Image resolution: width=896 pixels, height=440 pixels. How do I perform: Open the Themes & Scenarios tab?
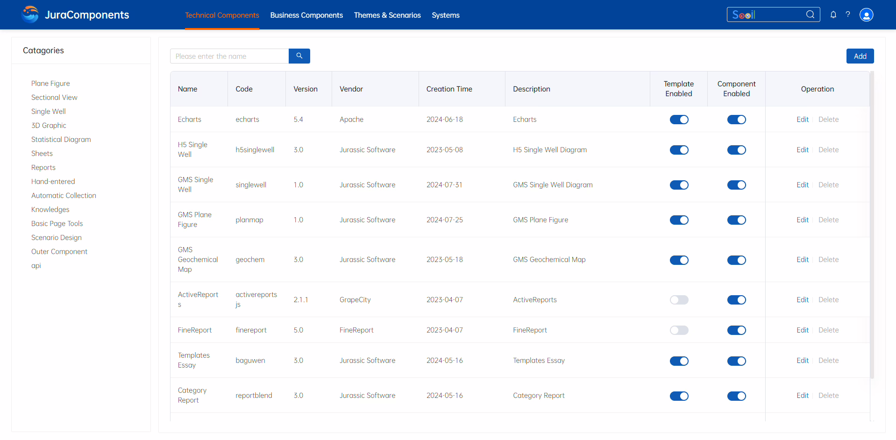(387, 15)
